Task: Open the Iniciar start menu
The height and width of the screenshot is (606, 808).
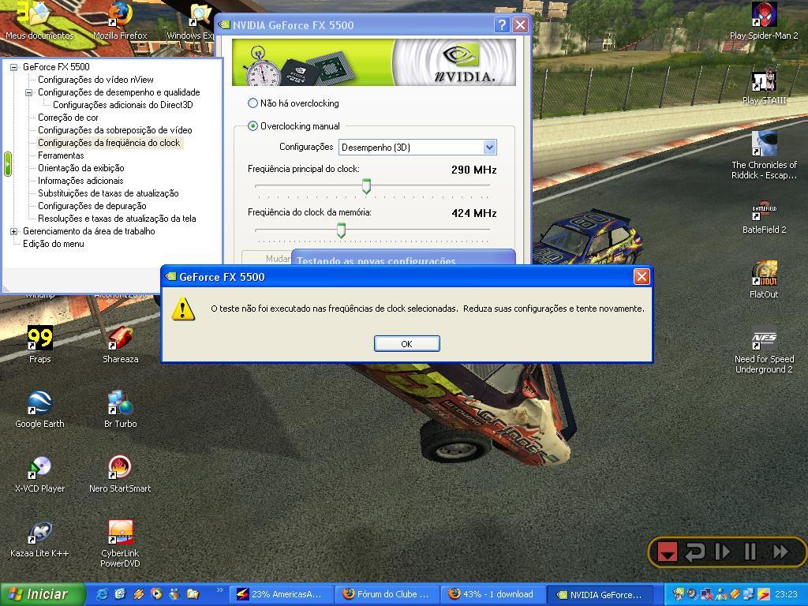Action: click(x=43, y=594)
